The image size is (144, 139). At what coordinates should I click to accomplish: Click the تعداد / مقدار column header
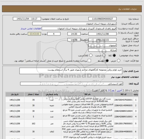[x=33, y=94]
